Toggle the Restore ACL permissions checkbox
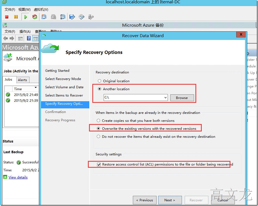 coord(99,164)
